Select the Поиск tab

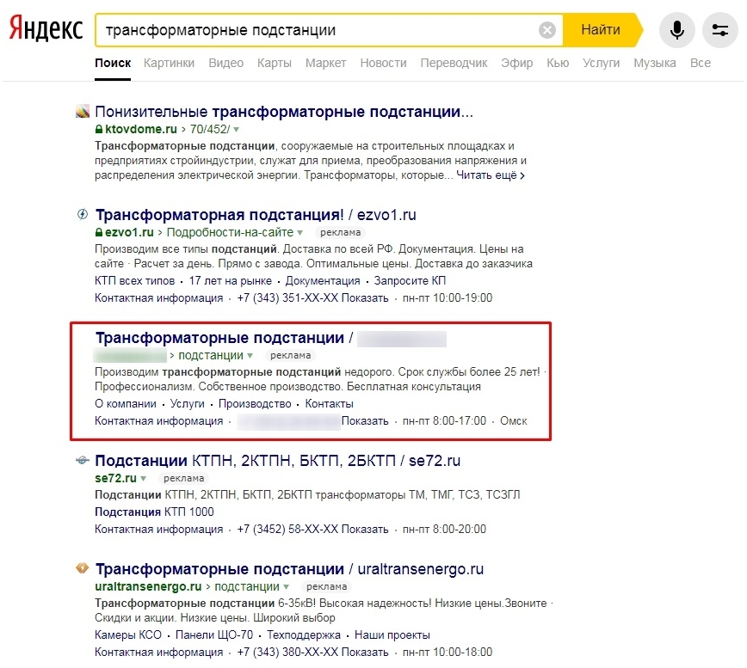pos(113,63)
